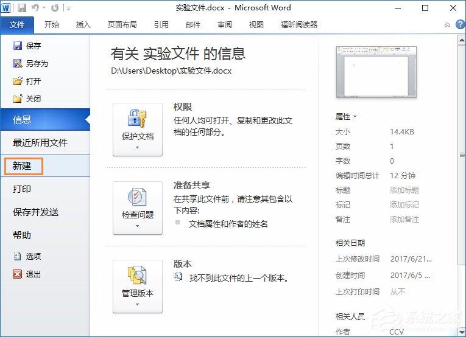Expand the 属性 properties dropdown

pos(346,117)
